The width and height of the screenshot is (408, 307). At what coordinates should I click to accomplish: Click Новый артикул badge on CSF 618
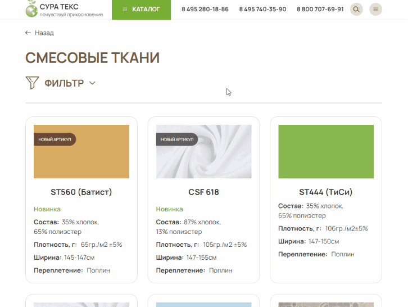tap(177, 139)
